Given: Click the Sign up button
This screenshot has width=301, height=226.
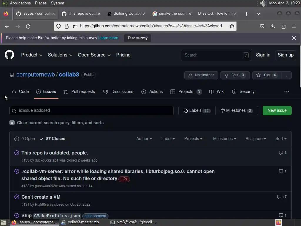Looking at the screenshot, I should point(285,55).
